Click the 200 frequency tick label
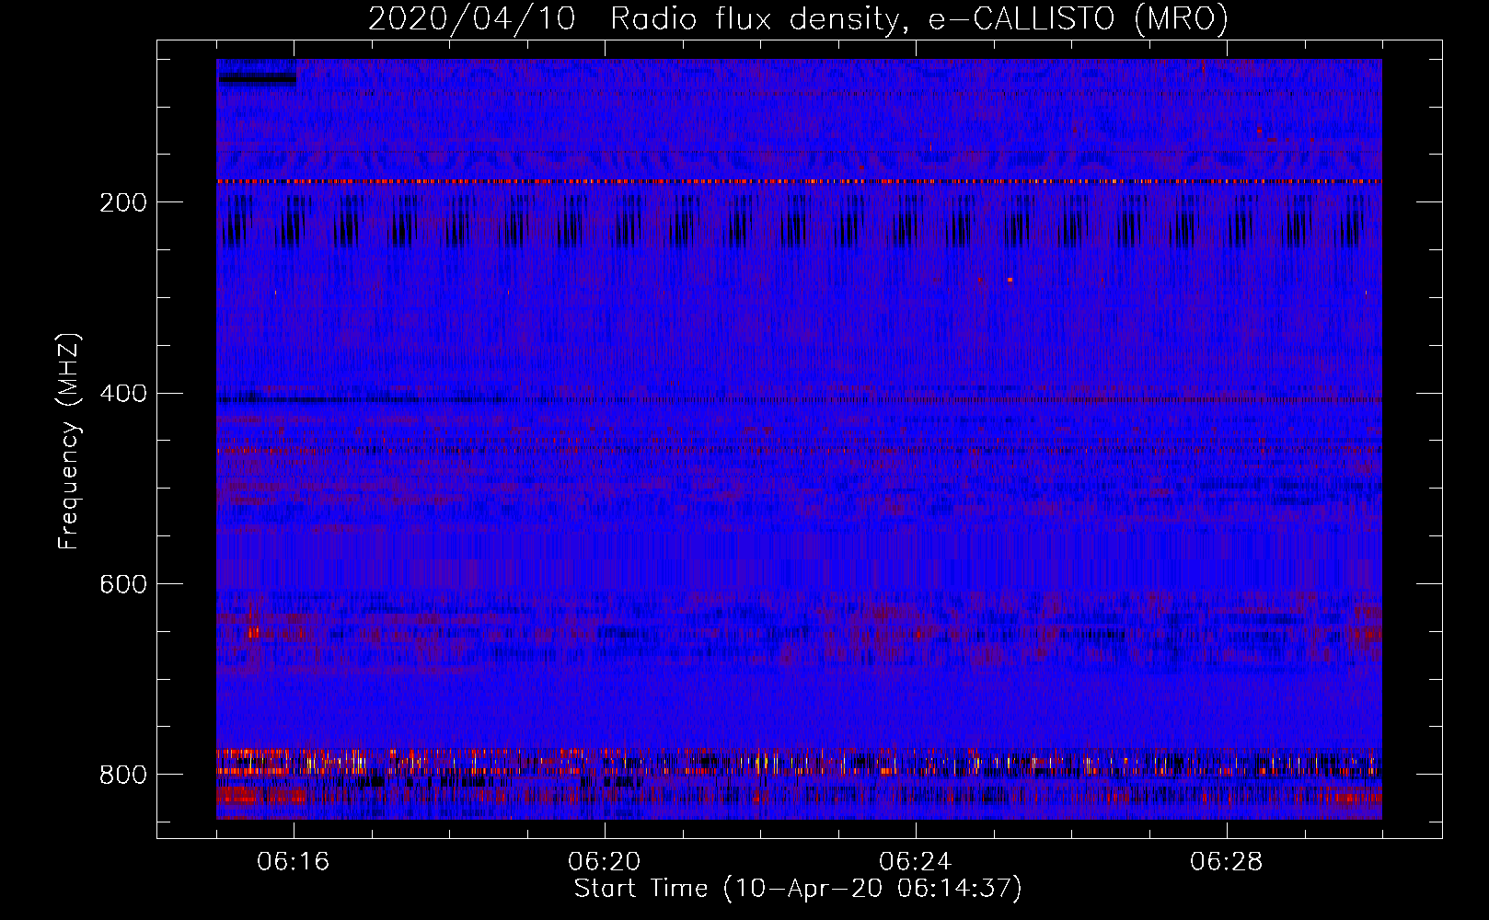The height and width of the screenshot is (920, 1489). click(122, 202)
